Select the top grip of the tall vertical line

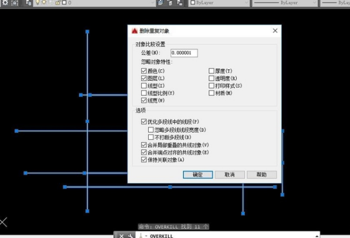pyautogui.click(x=87, y=31)
